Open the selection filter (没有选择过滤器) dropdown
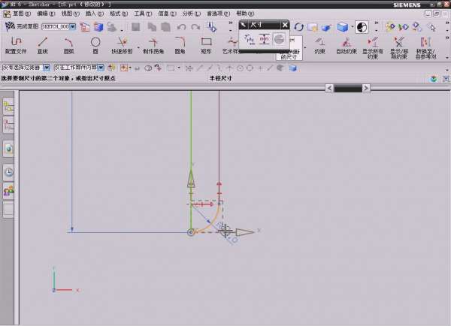This screenshot has width=451, height=326. point(47,67)
